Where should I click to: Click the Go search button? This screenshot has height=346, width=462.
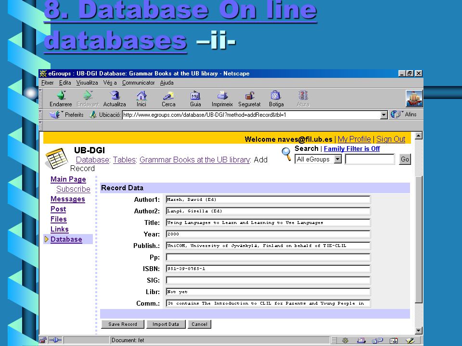[405, 159]
